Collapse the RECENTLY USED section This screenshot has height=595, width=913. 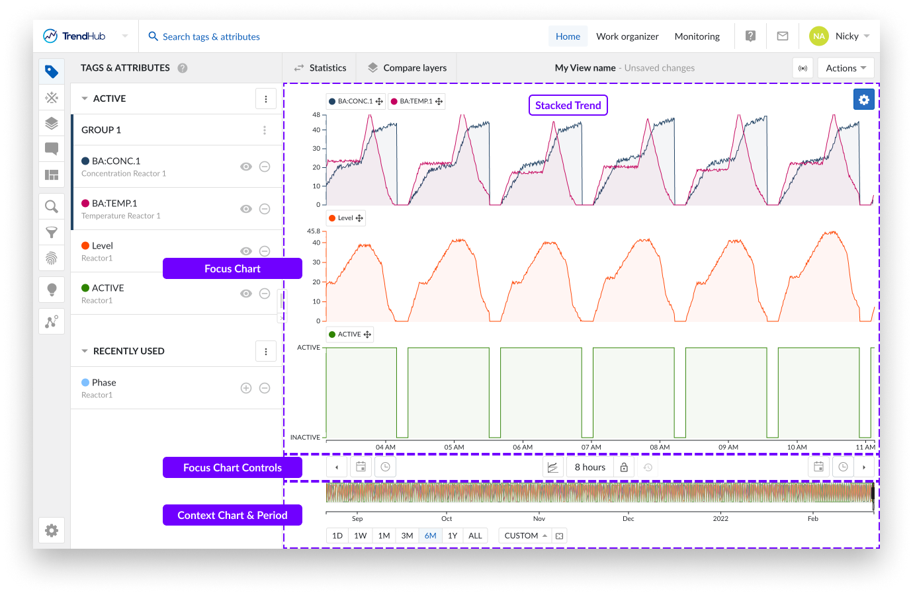pos(85,351)
